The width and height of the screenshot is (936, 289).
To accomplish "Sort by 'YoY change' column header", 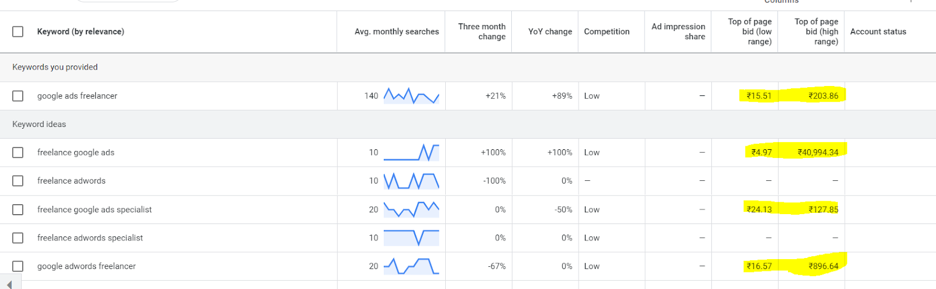I will point(550,32).
